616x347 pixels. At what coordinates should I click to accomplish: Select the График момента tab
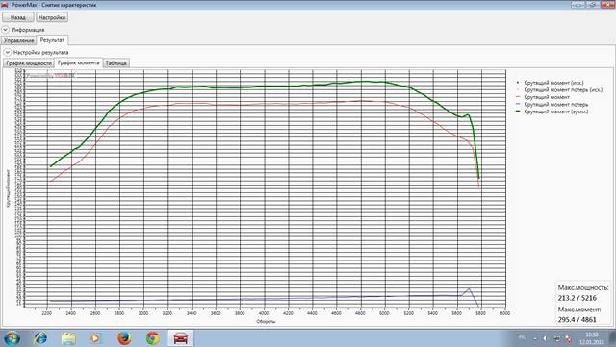tap(79, 62)
